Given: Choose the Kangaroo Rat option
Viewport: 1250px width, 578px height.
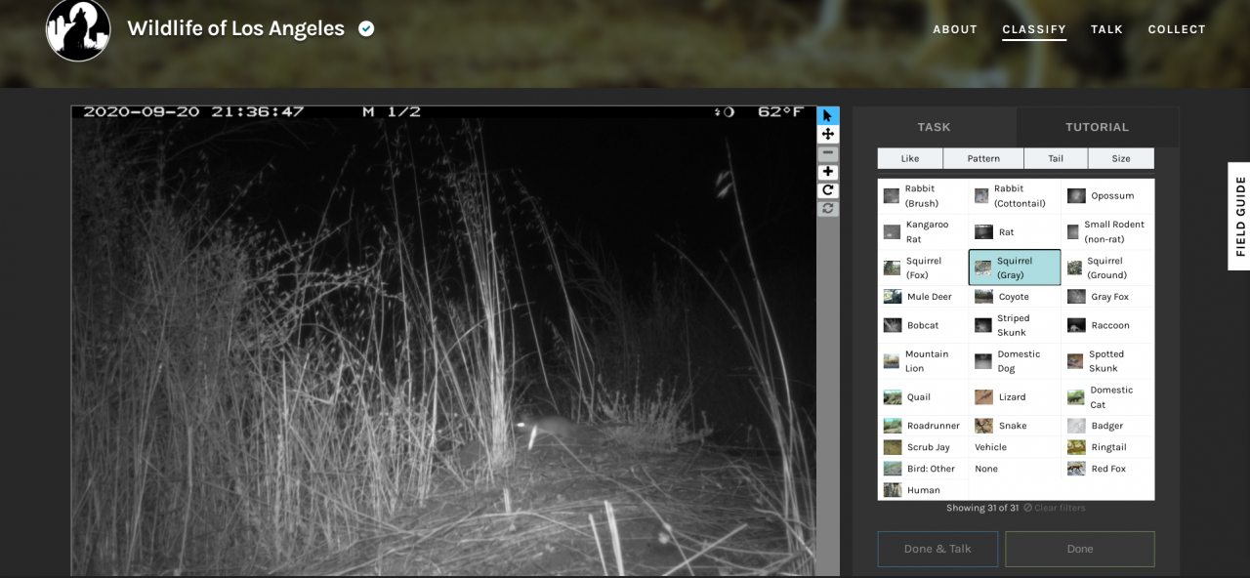Looking at the screenshot, I should (x=923, y=231).
